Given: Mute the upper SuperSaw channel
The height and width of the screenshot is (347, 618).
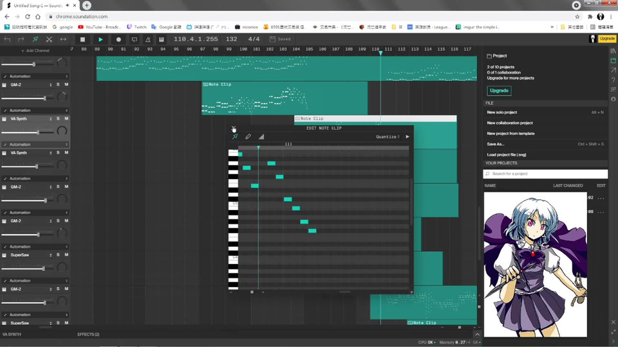Looking at the screenshot, I should [x=66, y=255].
